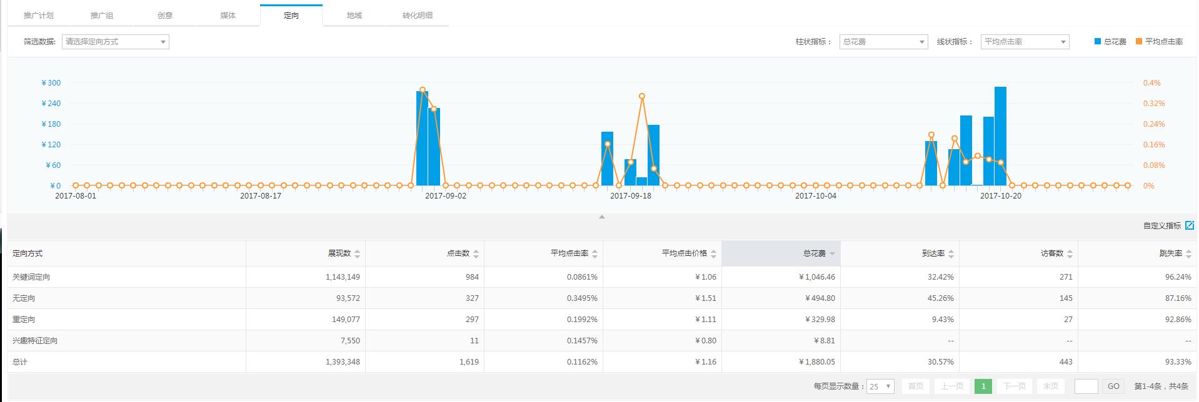The image size is (1199, 402).
Task: Open the 请选择定向方式 filter dropdown
Action: [116, 42]
